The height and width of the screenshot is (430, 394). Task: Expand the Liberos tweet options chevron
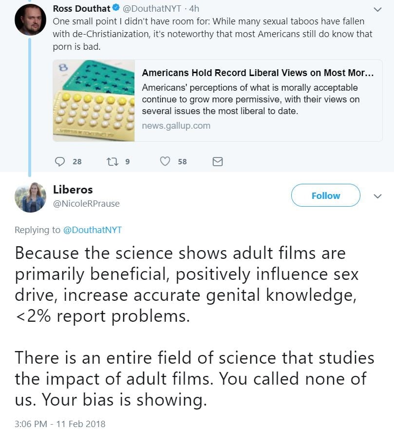click(377, 196)
